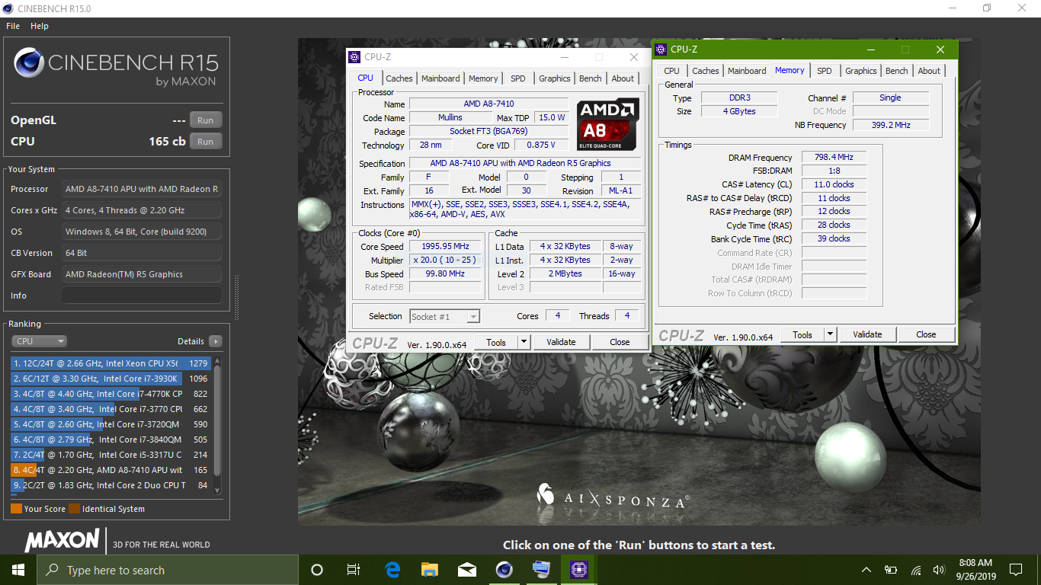The height and width of the screenshot is (585, 1041).
Task: Open Mail app from the taskbar
Action: tap(467, 570)
